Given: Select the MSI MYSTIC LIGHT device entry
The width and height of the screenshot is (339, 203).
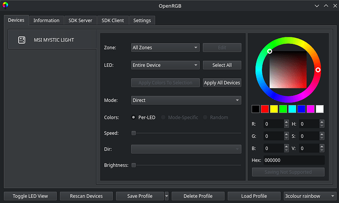Looking at the screenshot, I should [x=52, y=40].
